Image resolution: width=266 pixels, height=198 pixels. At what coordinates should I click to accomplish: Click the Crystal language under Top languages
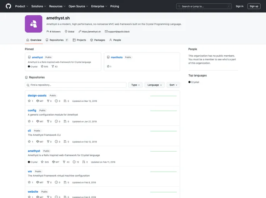pos(194,82)
